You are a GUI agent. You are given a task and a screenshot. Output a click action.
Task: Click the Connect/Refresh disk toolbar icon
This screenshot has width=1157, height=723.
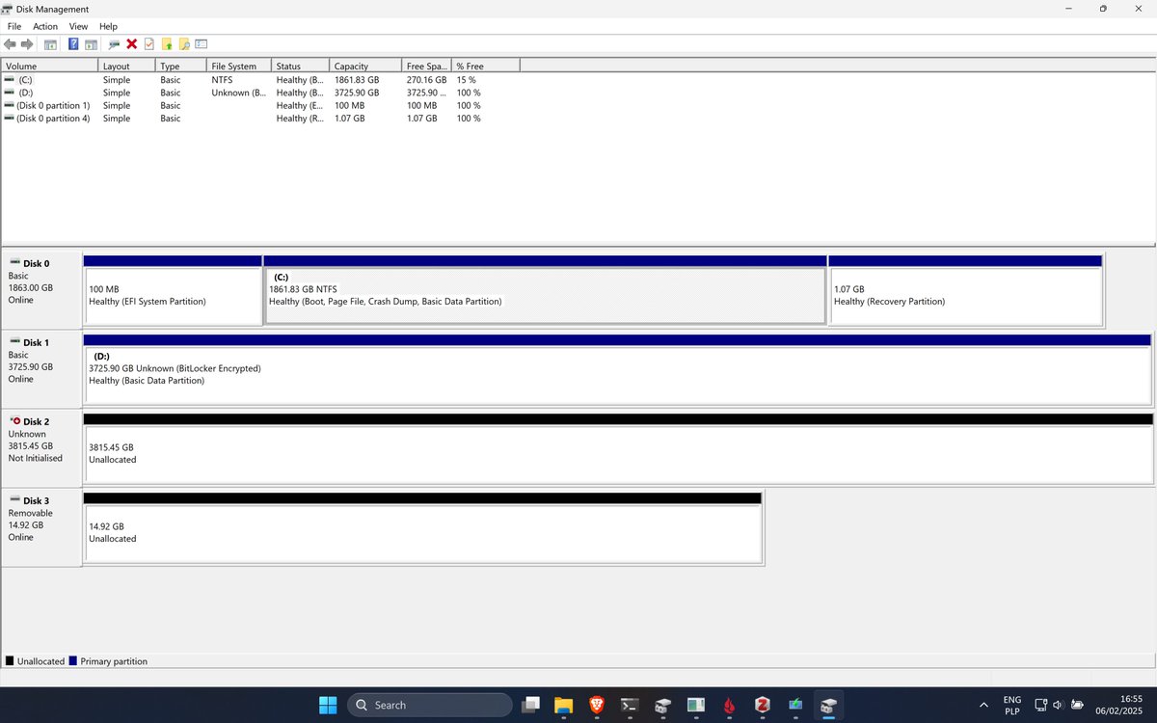114,44
